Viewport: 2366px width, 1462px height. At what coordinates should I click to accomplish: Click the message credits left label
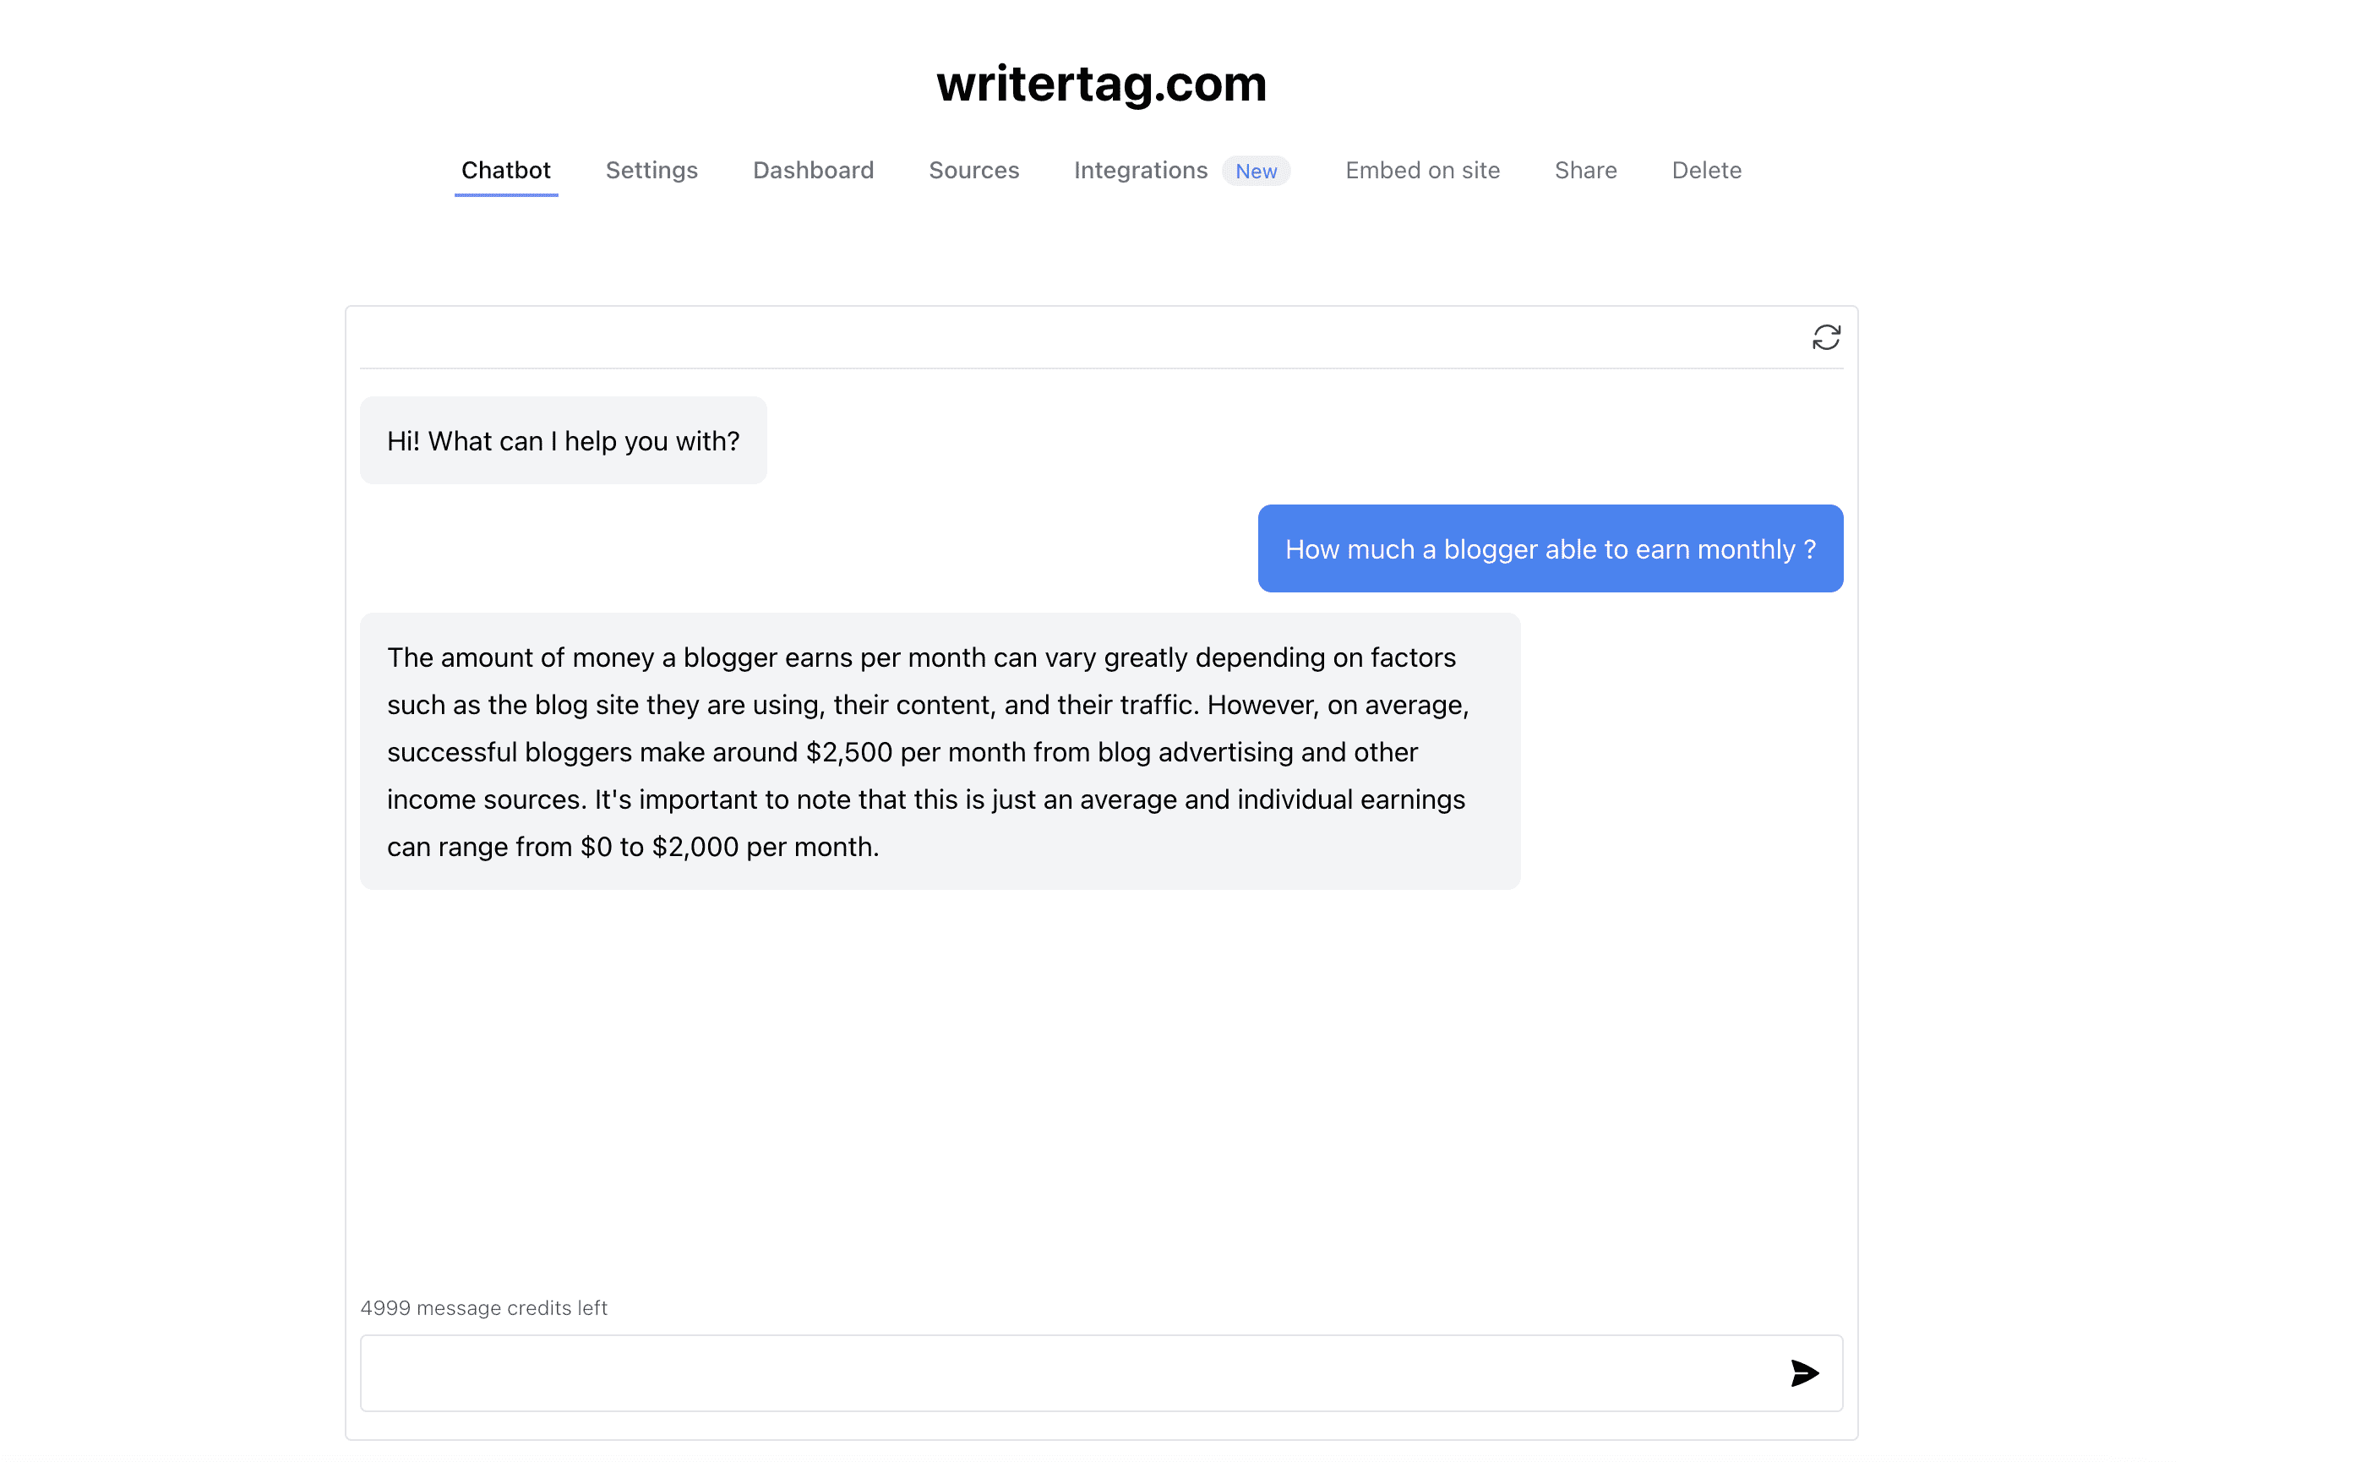pos(483,1307)
